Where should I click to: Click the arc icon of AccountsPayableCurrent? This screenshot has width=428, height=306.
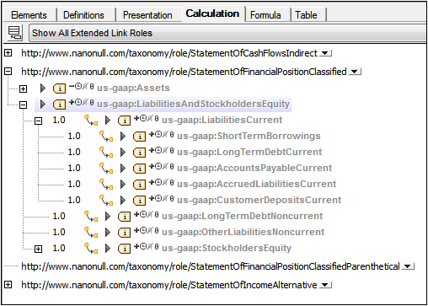tap(106, 169)
